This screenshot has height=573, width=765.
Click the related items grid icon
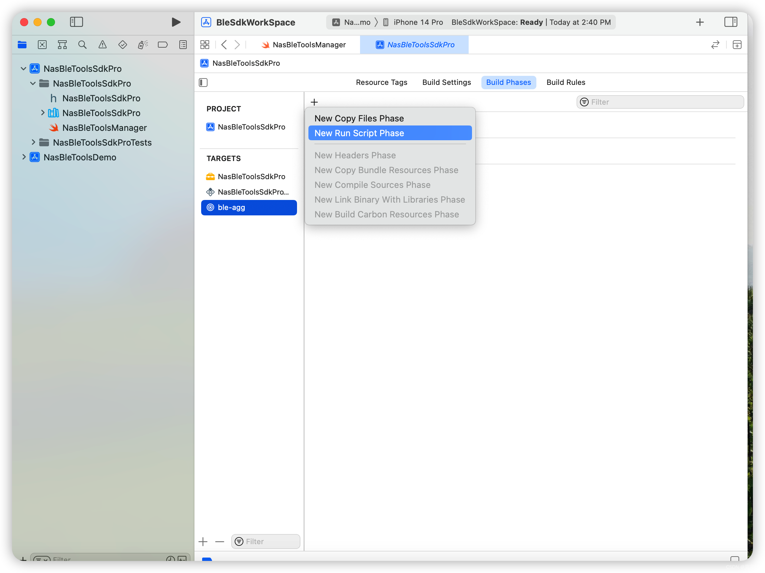205,45
